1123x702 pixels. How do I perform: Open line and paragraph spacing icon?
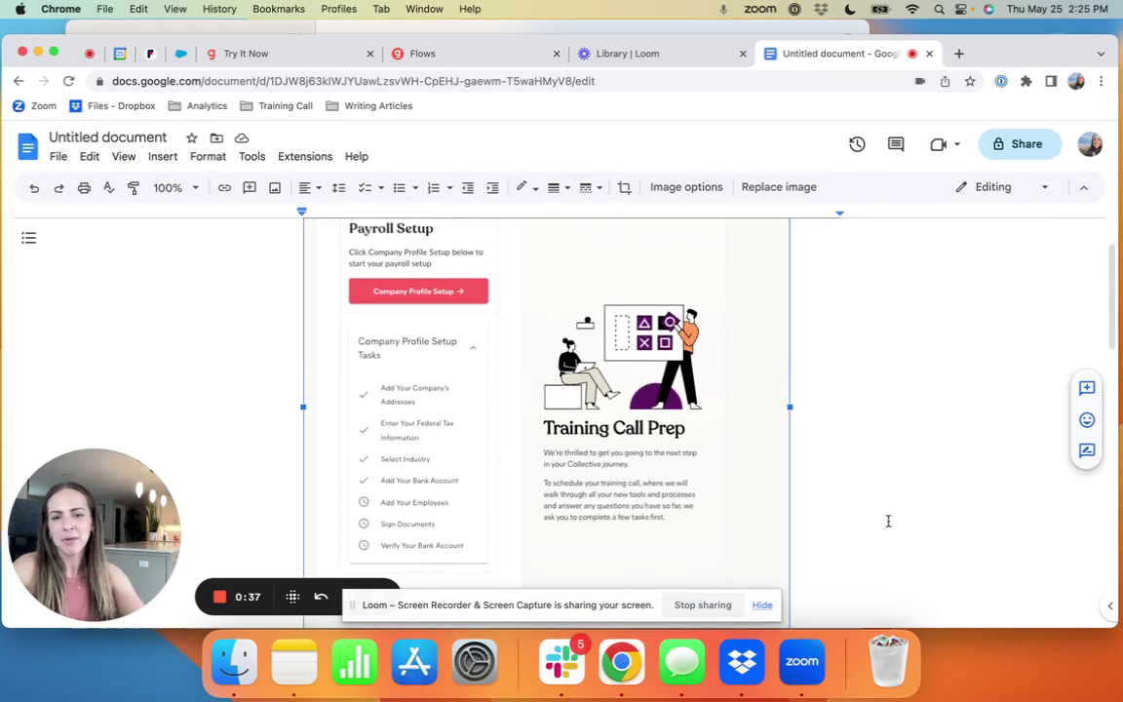pos(339,187)
